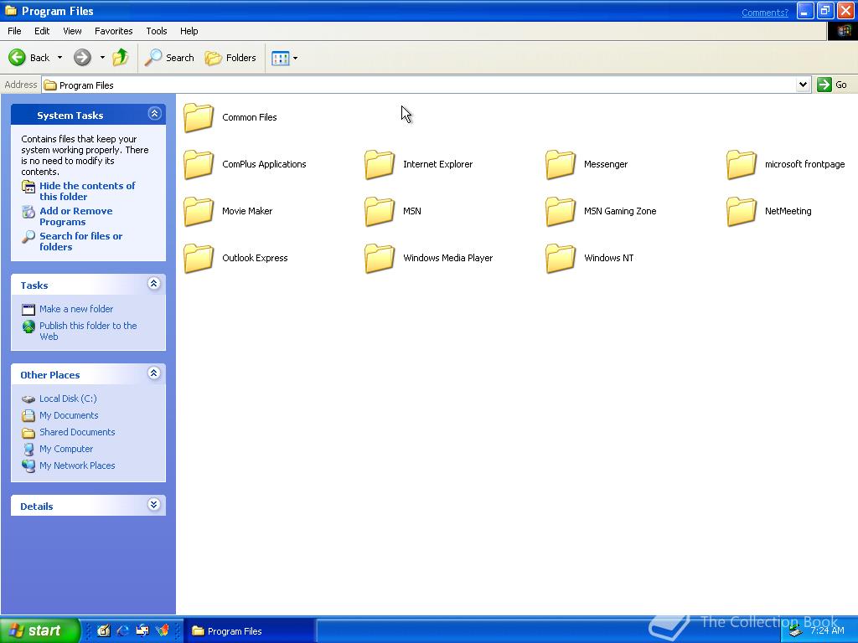858x643 pixels.
Task: Open the Views dropdown arrow
Action: click(296, 58)
